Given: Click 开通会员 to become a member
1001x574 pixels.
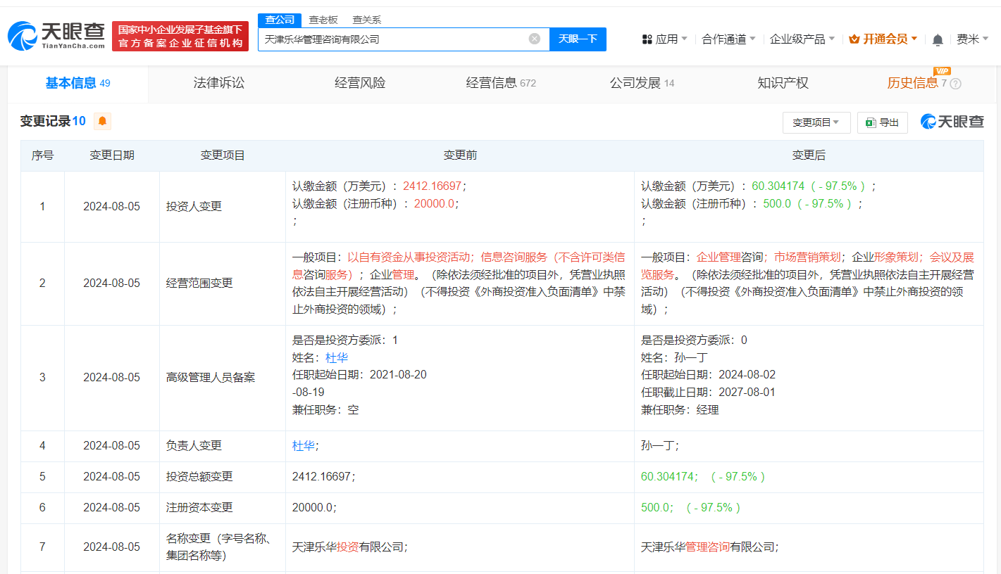Looking at the screenshot, I should pyautogui.click(x=883, y=39).
